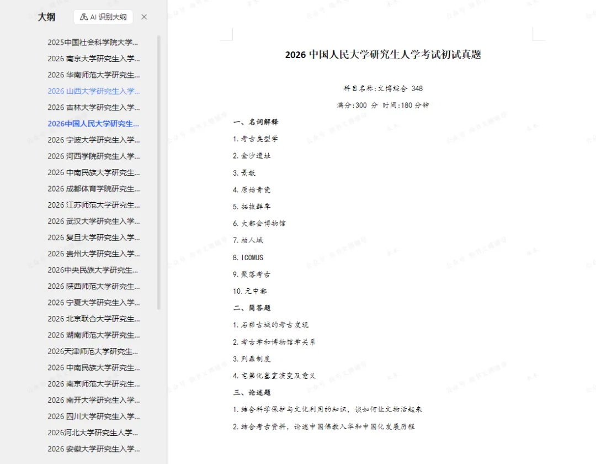Open outline item 2025中国社会科学院大学
The width and height of the screenshot is (596, 464).
tap(93, 42)
